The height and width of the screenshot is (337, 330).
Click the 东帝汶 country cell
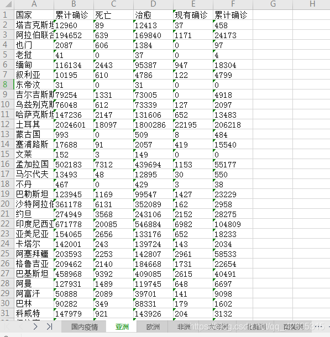[x=34, y=85]
